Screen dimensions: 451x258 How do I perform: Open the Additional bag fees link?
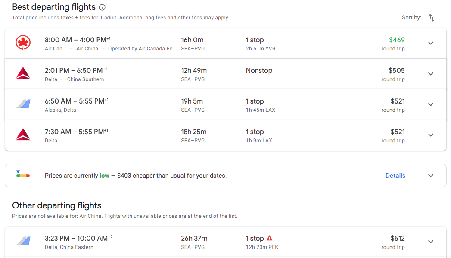143,18
